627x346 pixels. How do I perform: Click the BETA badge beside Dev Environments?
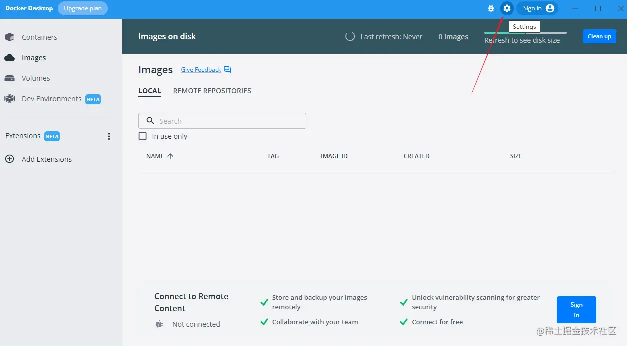(x=93, y=99)
